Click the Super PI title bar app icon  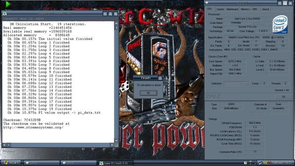click(5, 13)
